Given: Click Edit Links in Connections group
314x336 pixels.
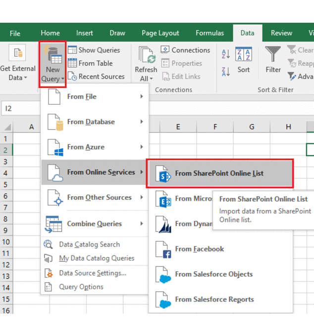Looking at the screenshot, I should point(181,77).
